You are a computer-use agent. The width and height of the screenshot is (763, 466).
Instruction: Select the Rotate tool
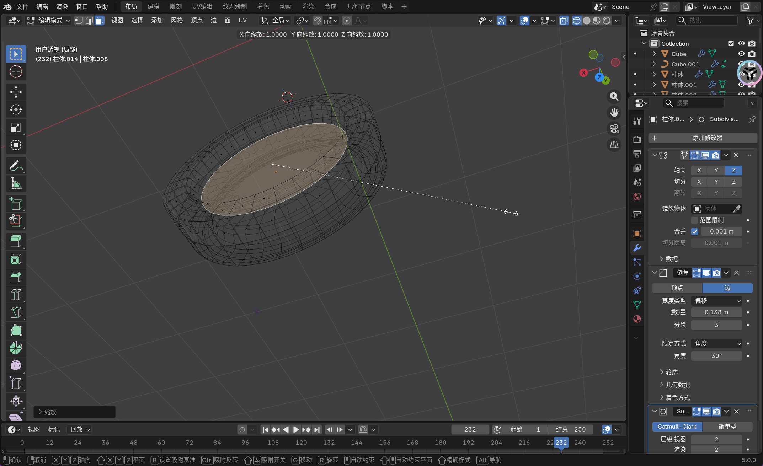click(16, 110)
